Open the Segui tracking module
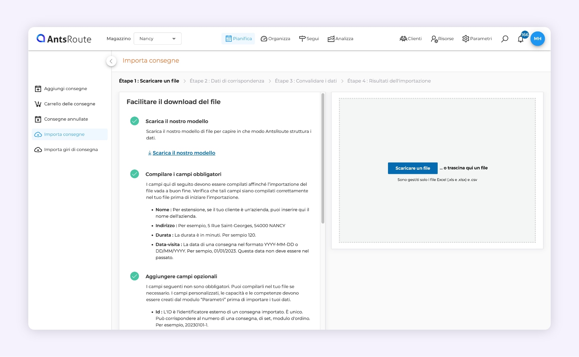 tap(309, 38)
